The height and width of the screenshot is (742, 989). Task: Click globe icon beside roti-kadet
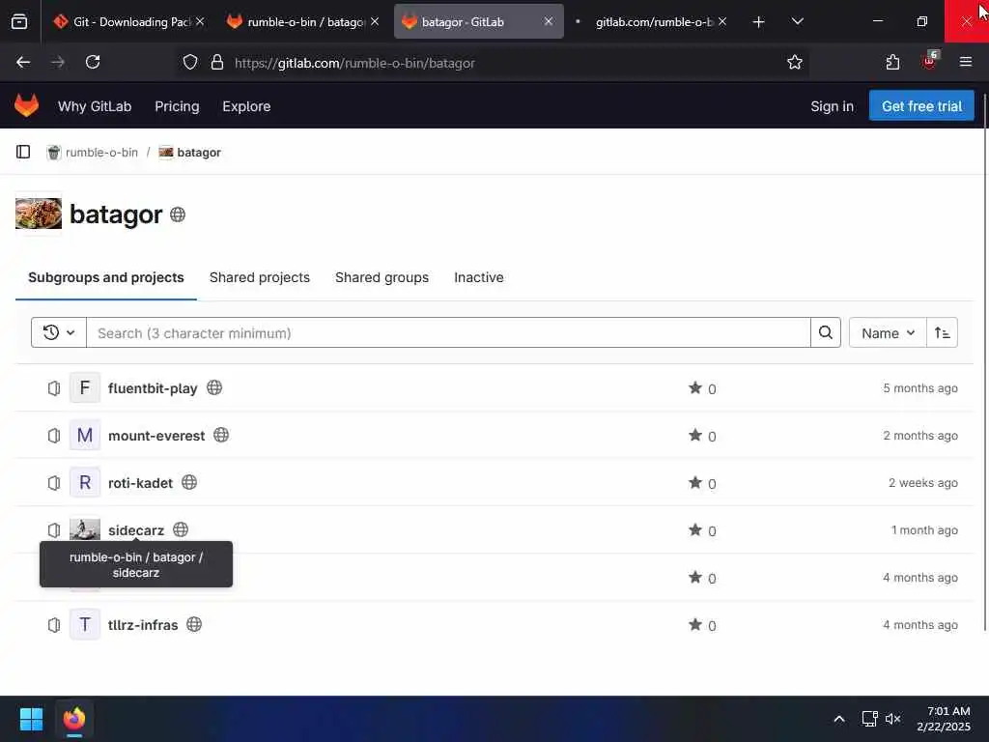coord(189,482)
